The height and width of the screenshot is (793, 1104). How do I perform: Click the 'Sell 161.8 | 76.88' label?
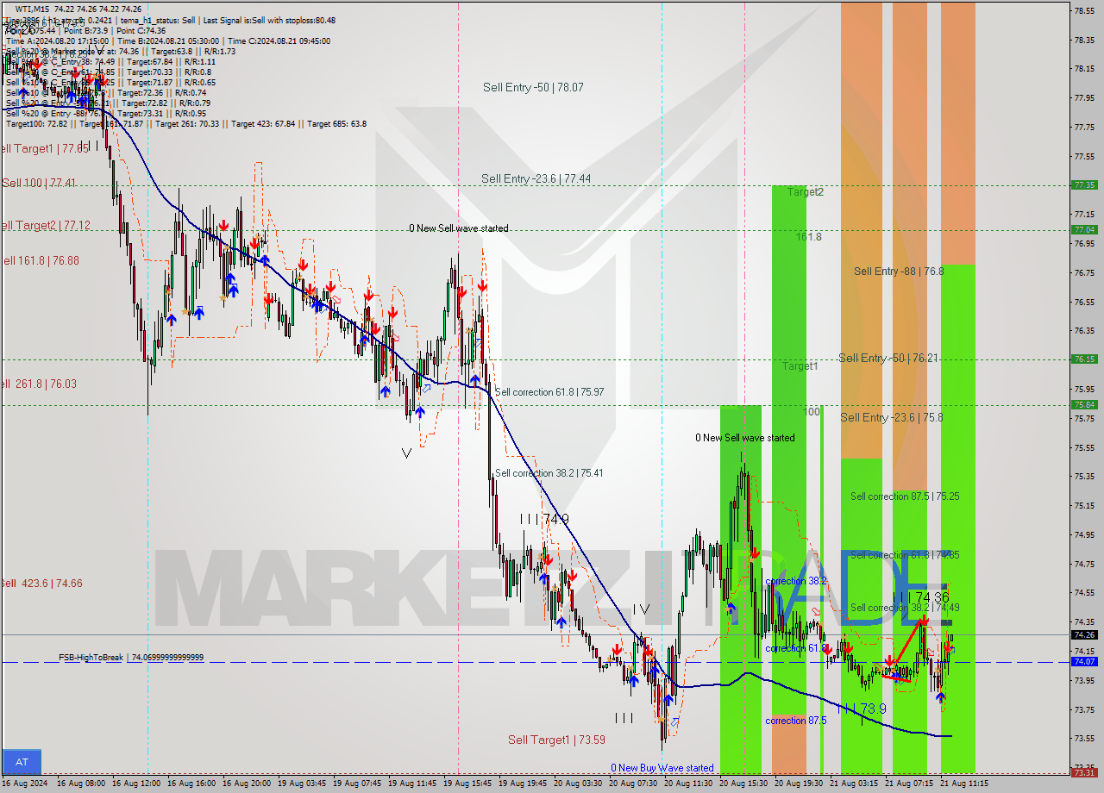tap(40, 260)
